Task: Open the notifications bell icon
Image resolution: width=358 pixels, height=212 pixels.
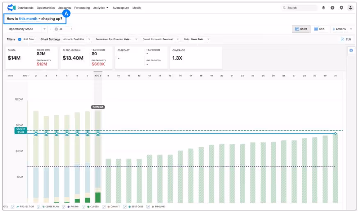Action: coord(323,7)
